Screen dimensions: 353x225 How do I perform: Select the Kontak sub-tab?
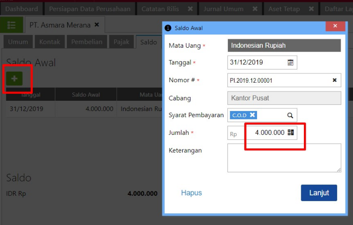tap(50, 42)
